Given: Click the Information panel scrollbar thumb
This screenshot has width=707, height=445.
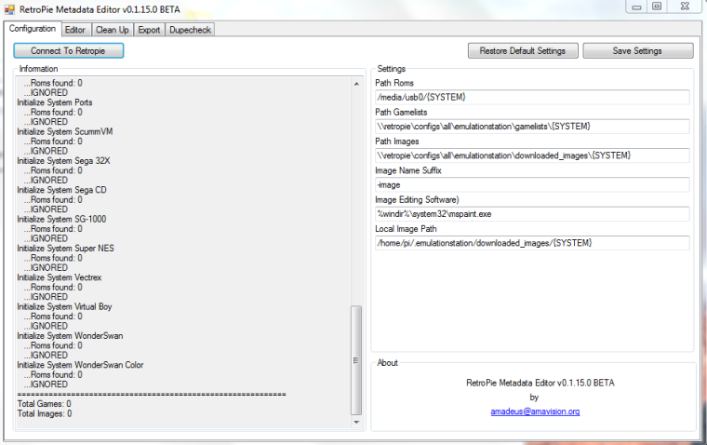Looking at the screenshot, I should pos(355,361).
